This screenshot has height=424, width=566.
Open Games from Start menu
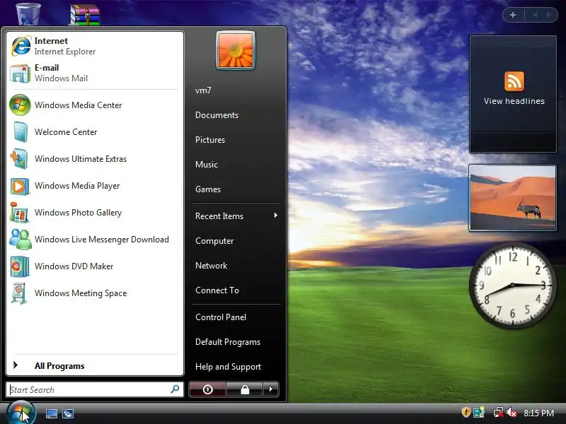click(x=208, y=189)
